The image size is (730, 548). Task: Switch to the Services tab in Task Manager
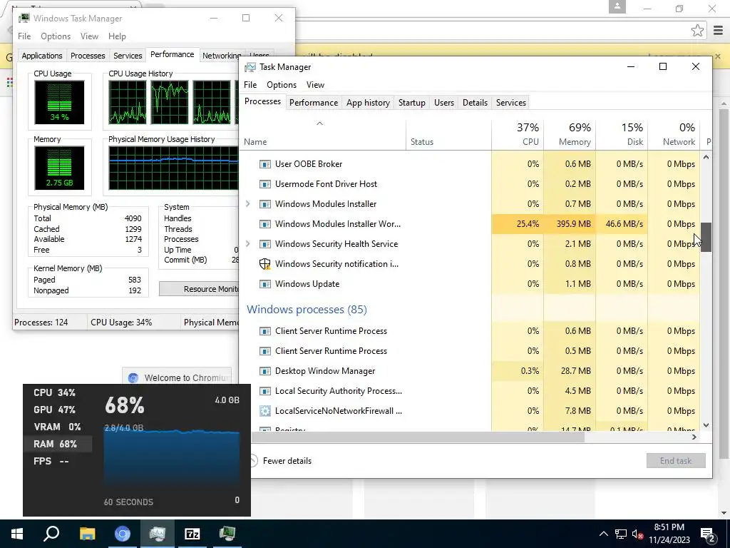click(510, 103)
